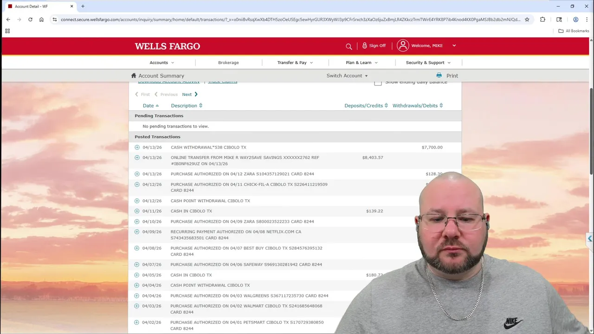Click the browser home icon

click(41, 19)
